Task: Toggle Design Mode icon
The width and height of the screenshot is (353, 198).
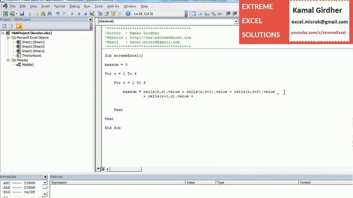Action: (x=92, y=14)
